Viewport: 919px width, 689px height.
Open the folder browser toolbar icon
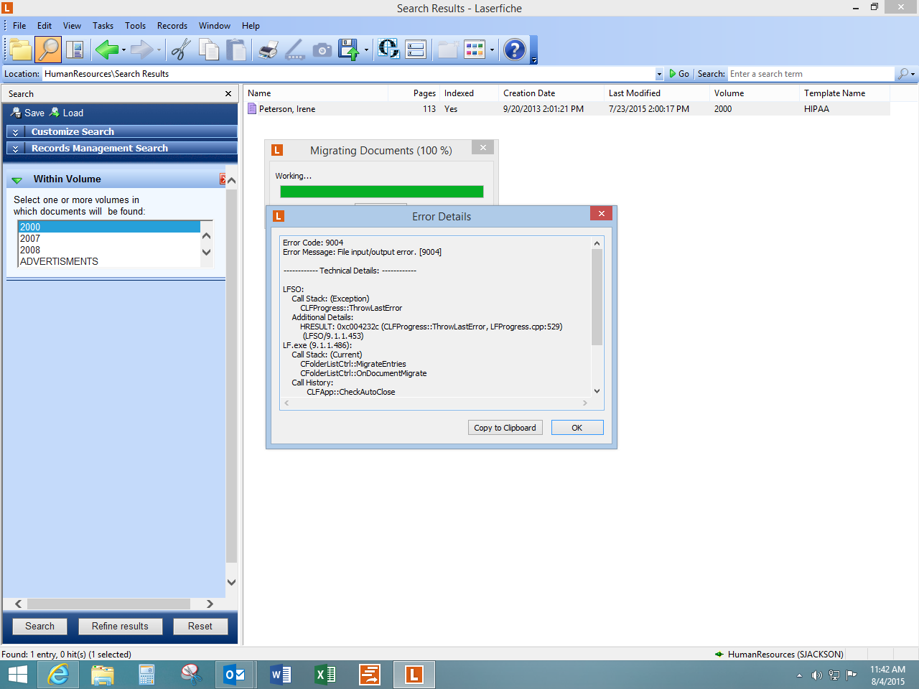[21, 50]
